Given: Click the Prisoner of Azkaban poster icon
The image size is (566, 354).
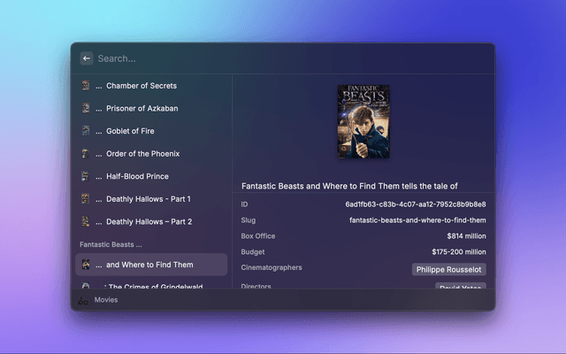Looking at the screenshot, I should [x=86, y=108].
